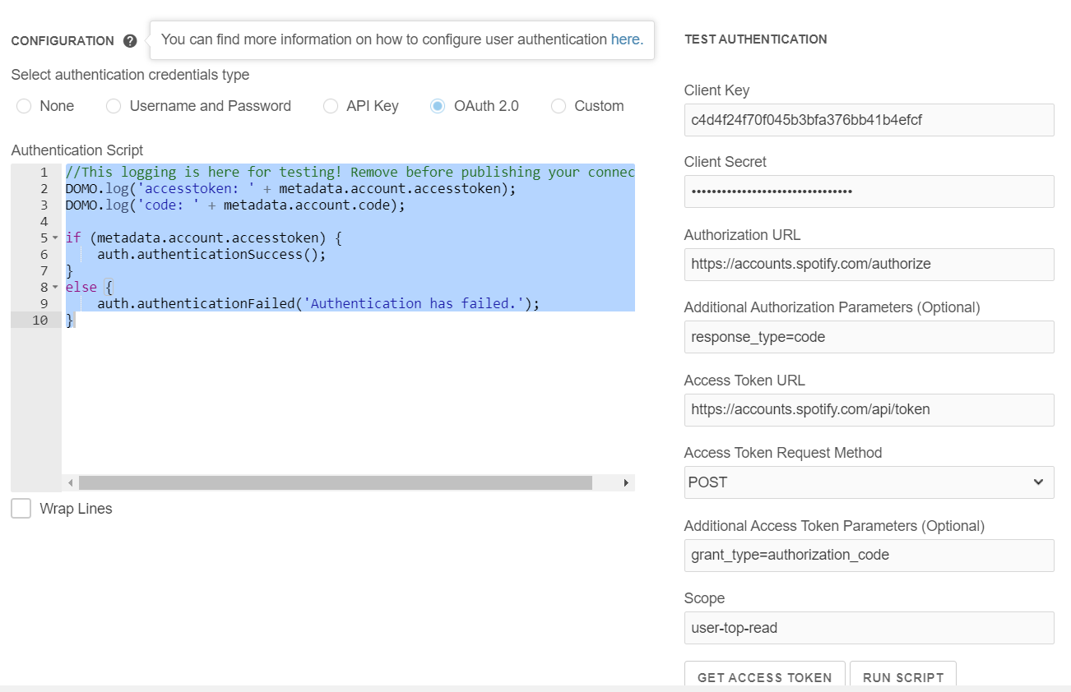Edit the user-top-read Scope field
Screen dimensions: 1071x692
[x=869, y=627]
